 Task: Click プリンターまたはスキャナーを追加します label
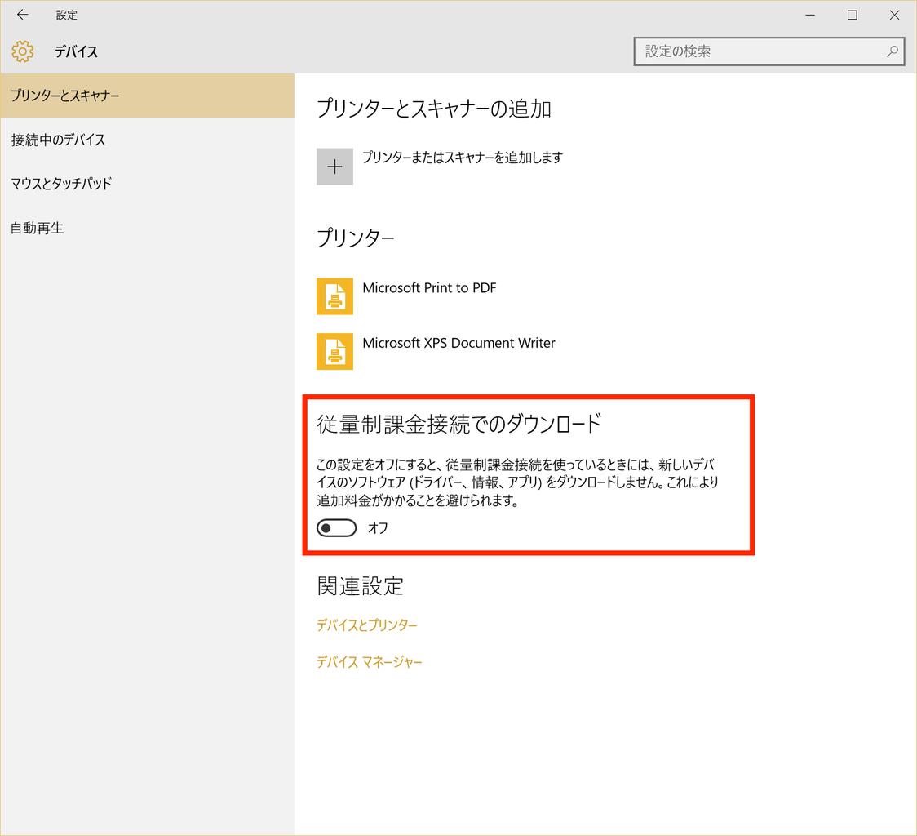pyautogui.click(x=463, y=158)
